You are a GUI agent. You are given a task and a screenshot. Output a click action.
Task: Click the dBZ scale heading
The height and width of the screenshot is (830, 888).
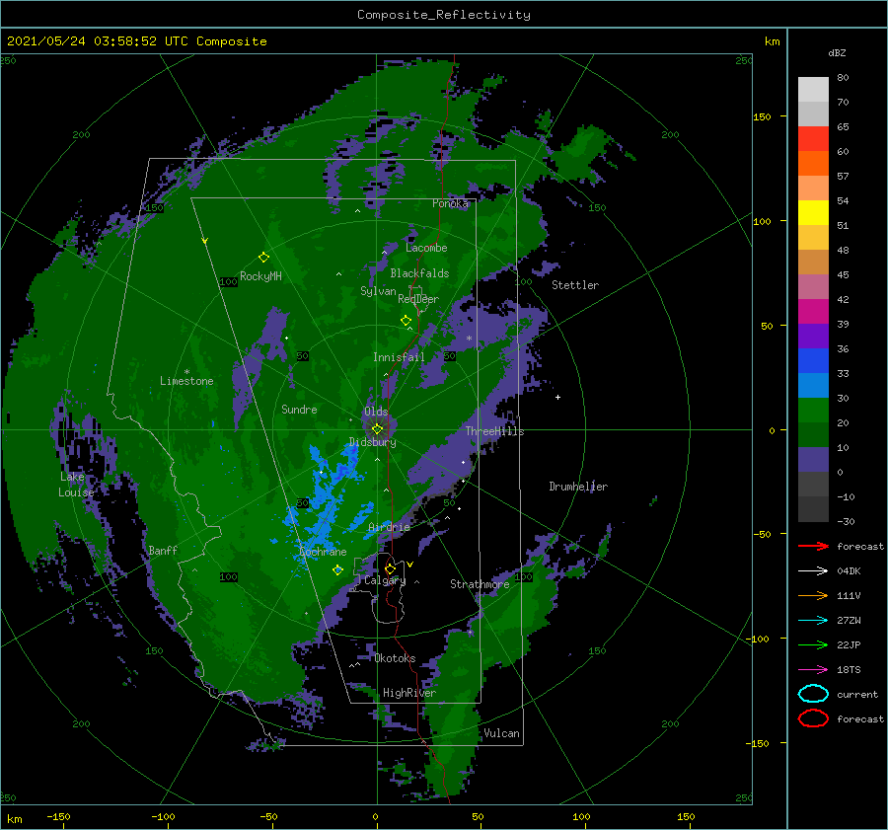point(837,52)
